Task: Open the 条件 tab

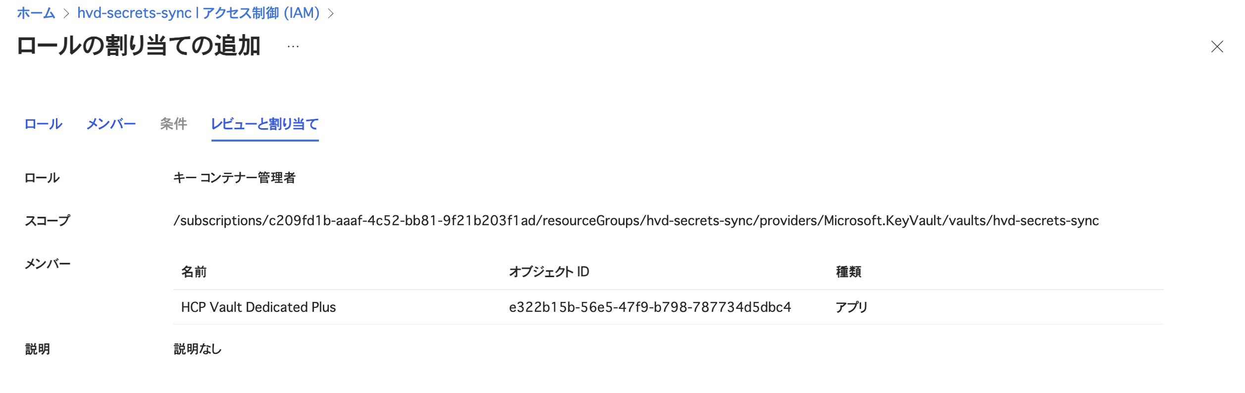Action: click(x=173, y=124)
